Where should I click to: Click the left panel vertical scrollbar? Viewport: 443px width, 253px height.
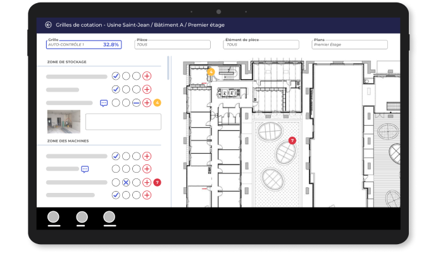click(168, 68)
